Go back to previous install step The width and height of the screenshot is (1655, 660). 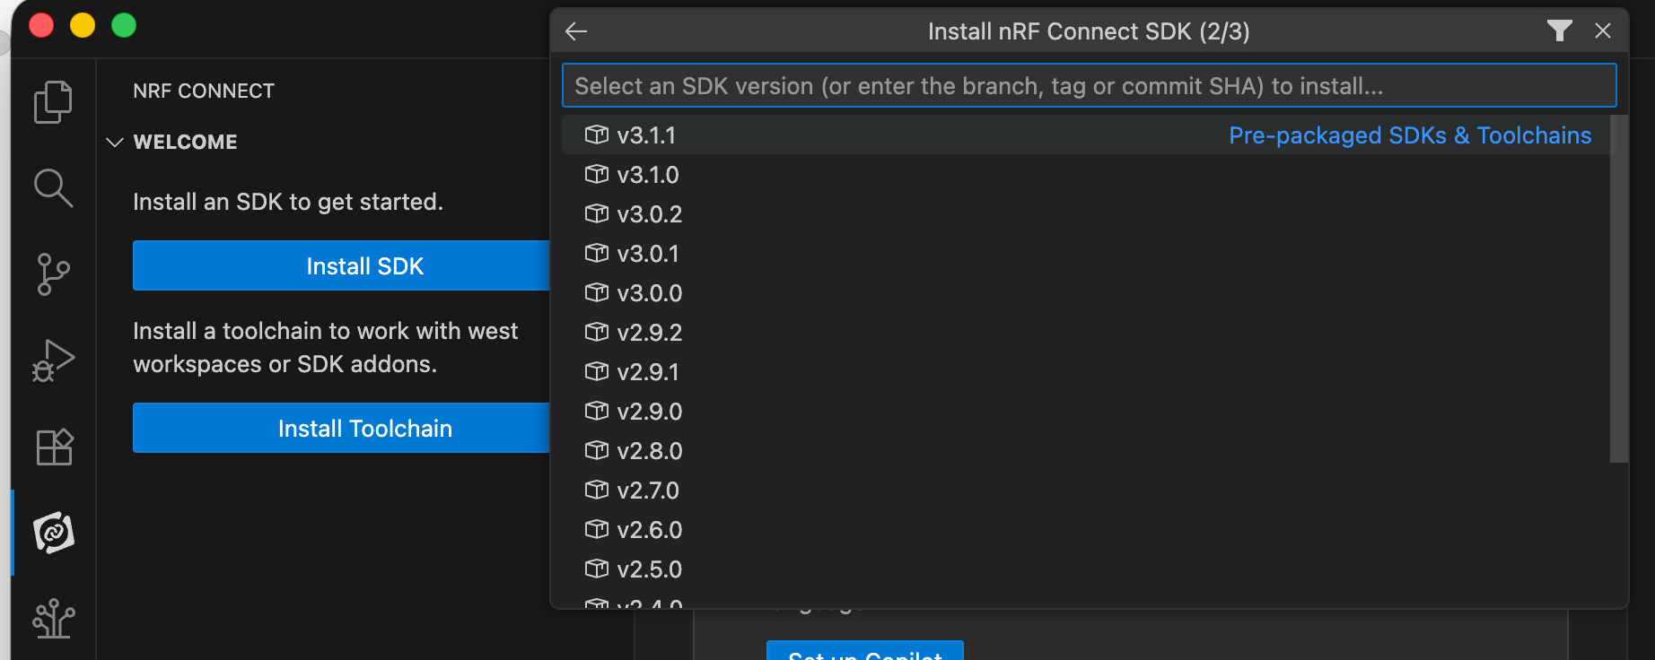[x=576, y=31]
